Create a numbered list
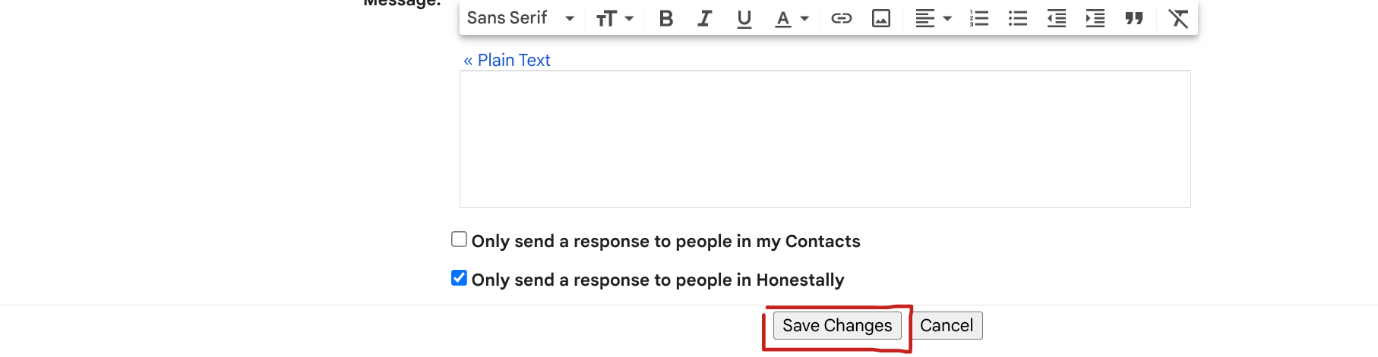Viewport: 1378px width, 357px height. [x=979, y=18]
